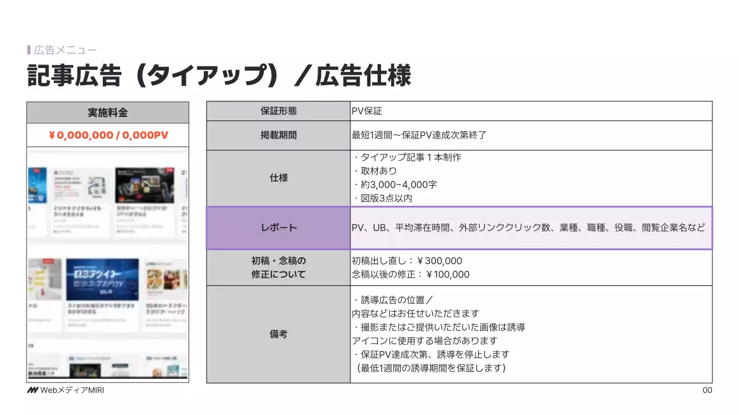The height and width of the screenshot is (415, 739).
Task: Click the page number 00 at bottom right
Action: click(707, 390)
